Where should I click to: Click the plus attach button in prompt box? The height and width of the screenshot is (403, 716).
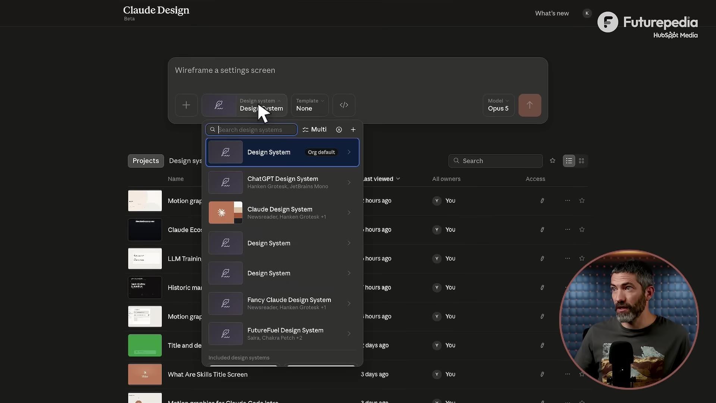click(186, 105)
